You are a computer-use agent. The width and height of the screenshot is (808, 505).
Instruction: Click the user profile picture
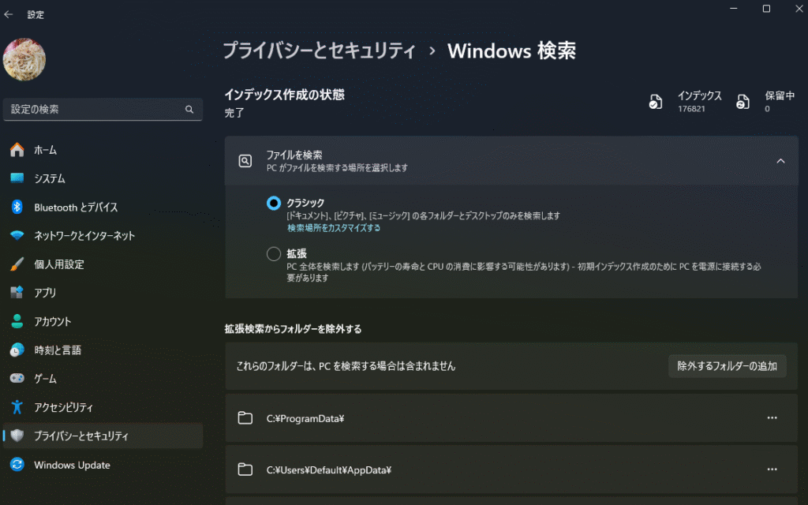(x=24, y=59)
